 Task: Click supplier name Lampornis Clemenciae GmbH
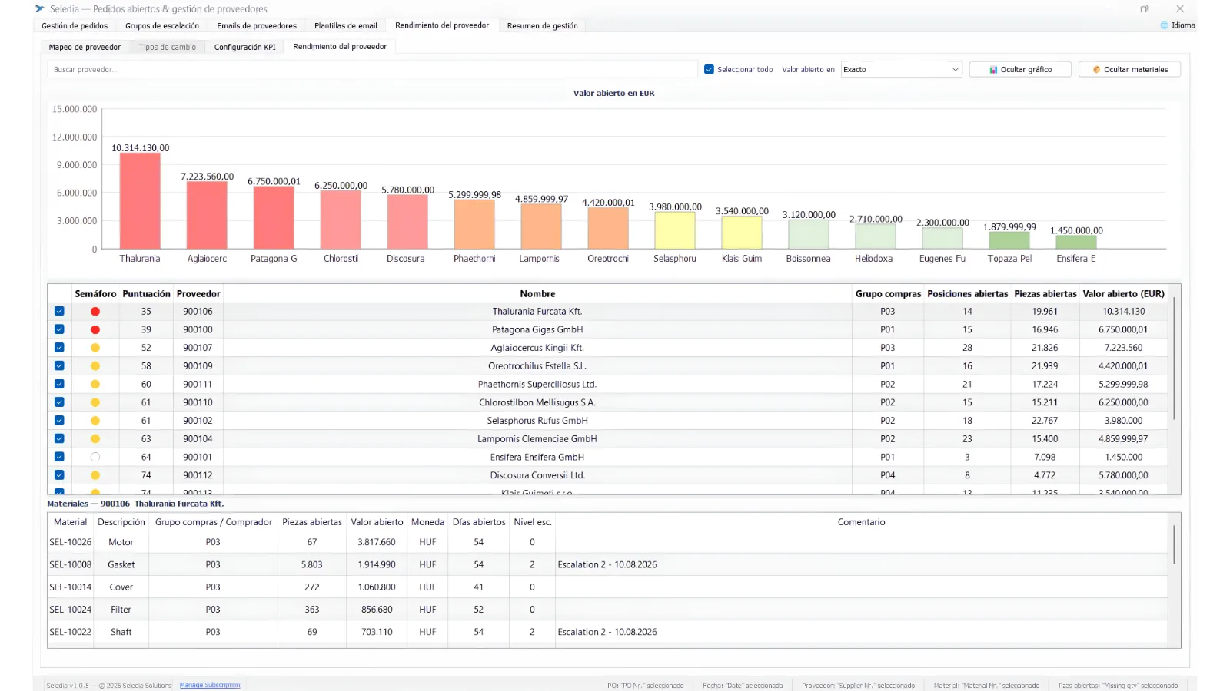coord(537,439)
